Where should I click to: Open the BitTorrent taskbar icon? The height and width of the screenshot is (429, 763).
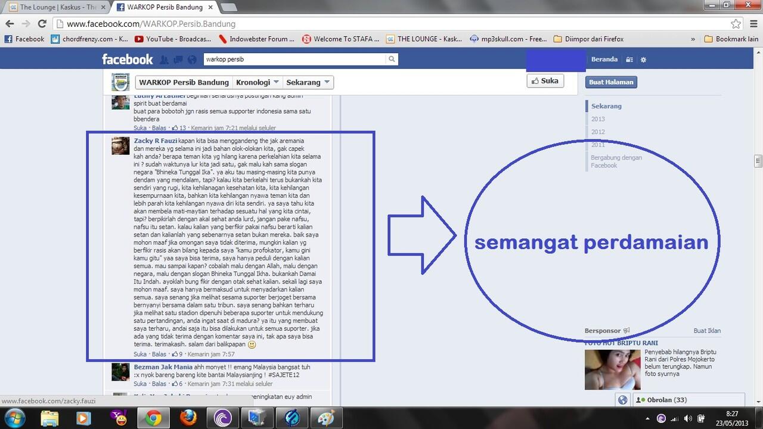coord(224,418)
